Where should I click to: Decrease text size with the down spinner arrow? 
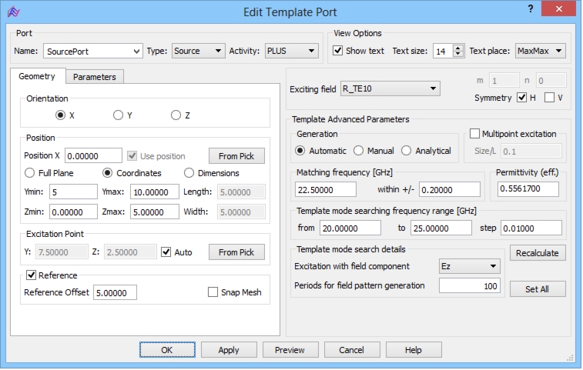click(x=458, y=55)
